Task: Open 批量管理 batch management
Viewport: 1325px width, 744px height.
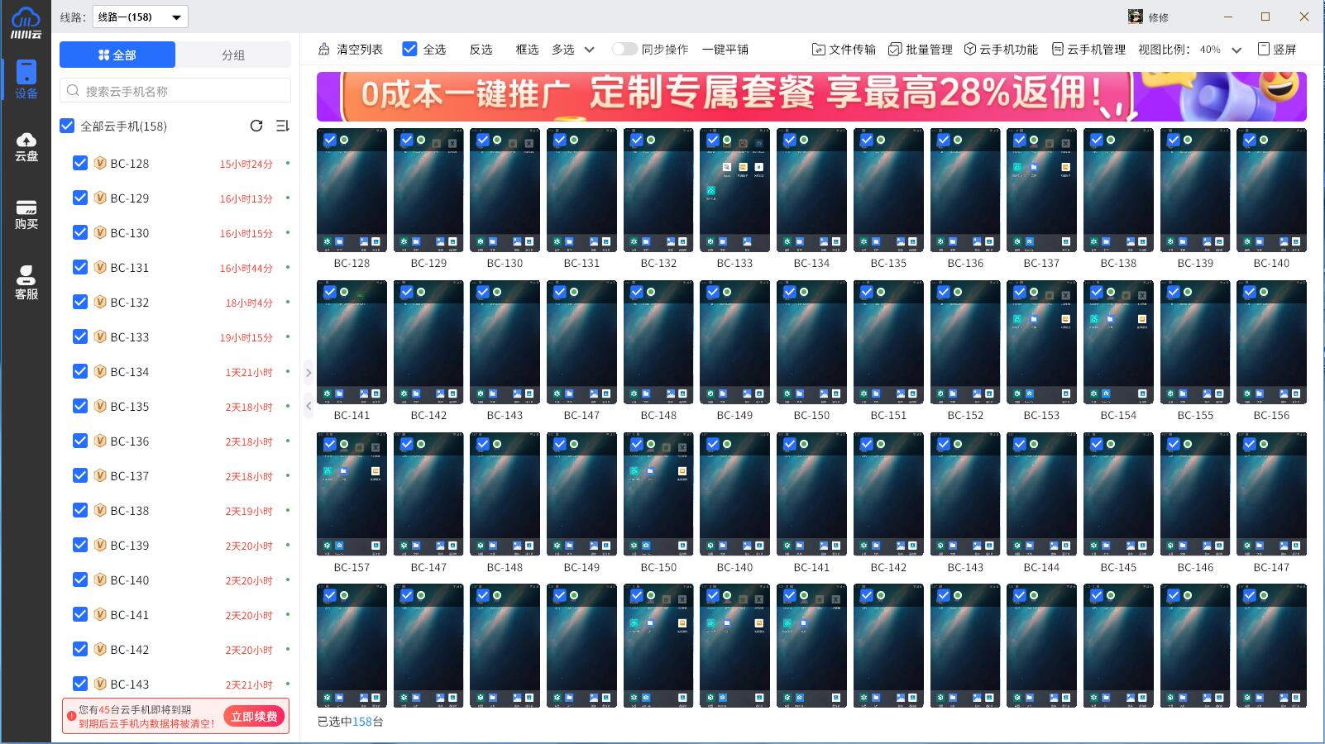Action: point(922,49)
